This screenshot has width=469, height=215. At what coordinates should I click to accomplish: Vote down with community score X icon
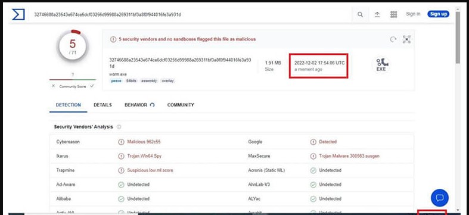tap(53, 86)
